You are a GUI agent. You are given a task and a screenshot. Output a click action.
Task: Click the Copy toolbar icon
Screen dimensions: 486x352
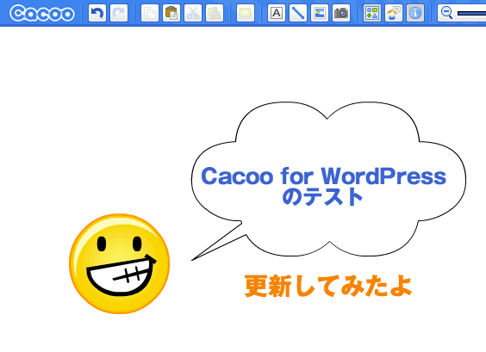150,13
